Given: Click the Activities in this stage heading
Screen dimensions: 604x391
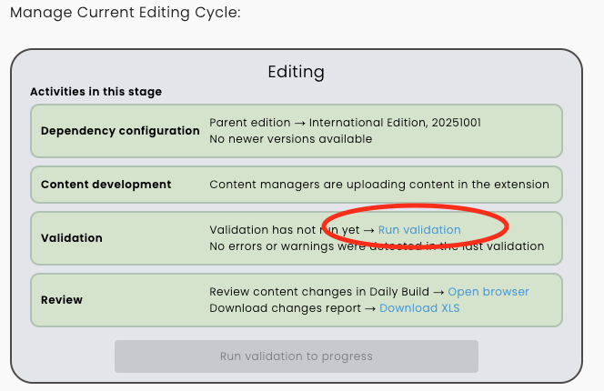Looking at the screenshot, I should click(96, 92).
